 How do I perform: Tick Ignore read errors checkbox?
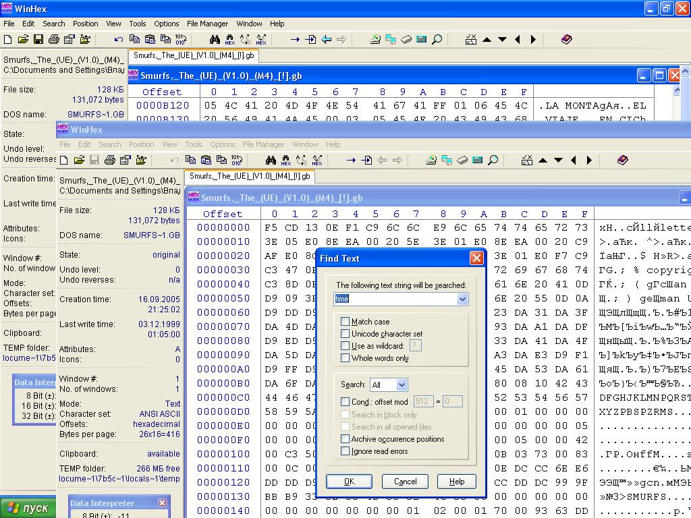tap(345, 451)
